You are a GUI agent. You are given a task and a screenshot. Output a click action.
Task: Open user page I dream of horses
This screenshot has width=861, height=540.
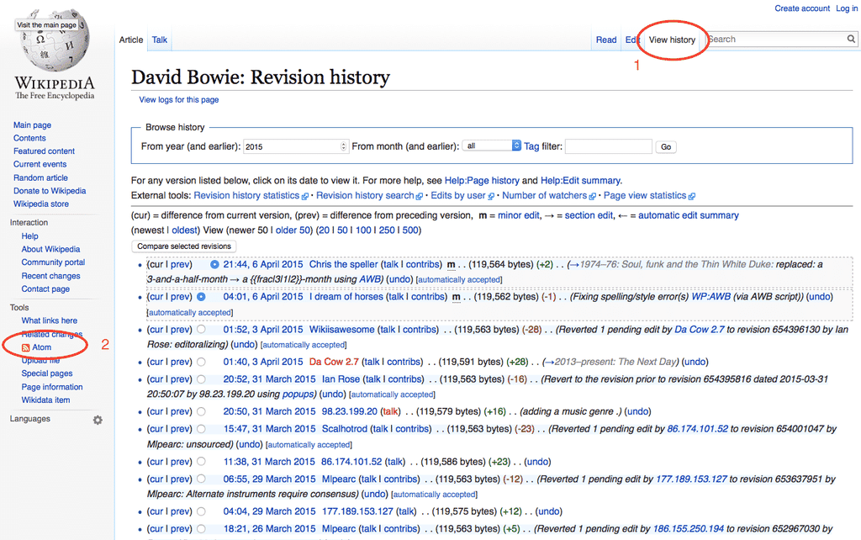(x=346, y=297)
